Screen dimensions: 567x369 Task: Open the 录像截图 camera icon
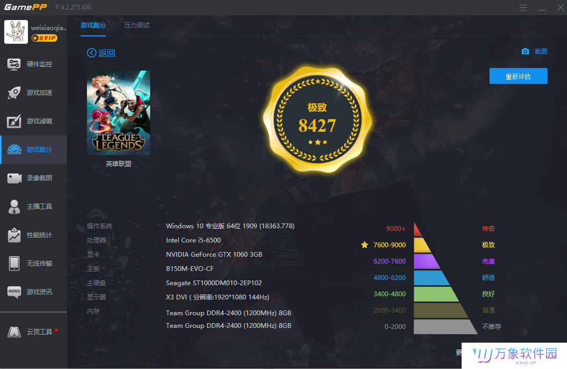[x=14, y=178]
